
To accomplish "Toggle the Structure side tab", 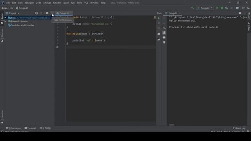I will [x=2, y=35].
